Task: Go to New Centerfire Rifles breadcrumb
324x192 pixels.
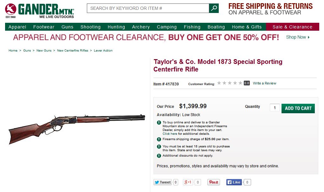Action: coord(73,51)
